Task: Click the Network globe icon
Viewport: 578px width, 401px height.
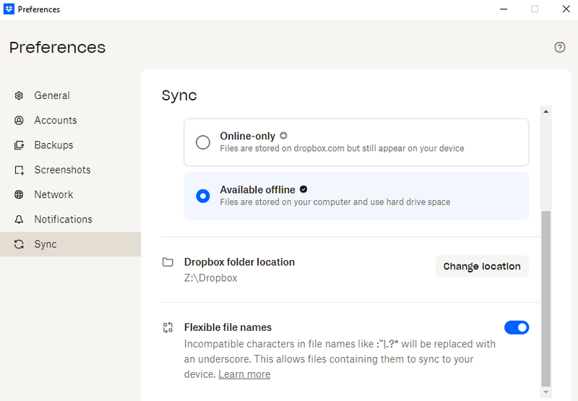Action: coord(20,195)
